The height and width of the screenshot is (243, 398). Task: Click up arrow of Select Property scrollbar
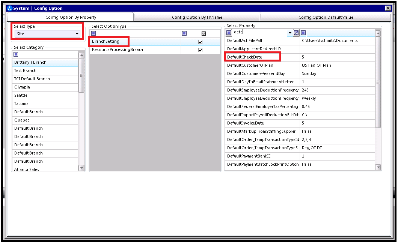coord(378,33)
